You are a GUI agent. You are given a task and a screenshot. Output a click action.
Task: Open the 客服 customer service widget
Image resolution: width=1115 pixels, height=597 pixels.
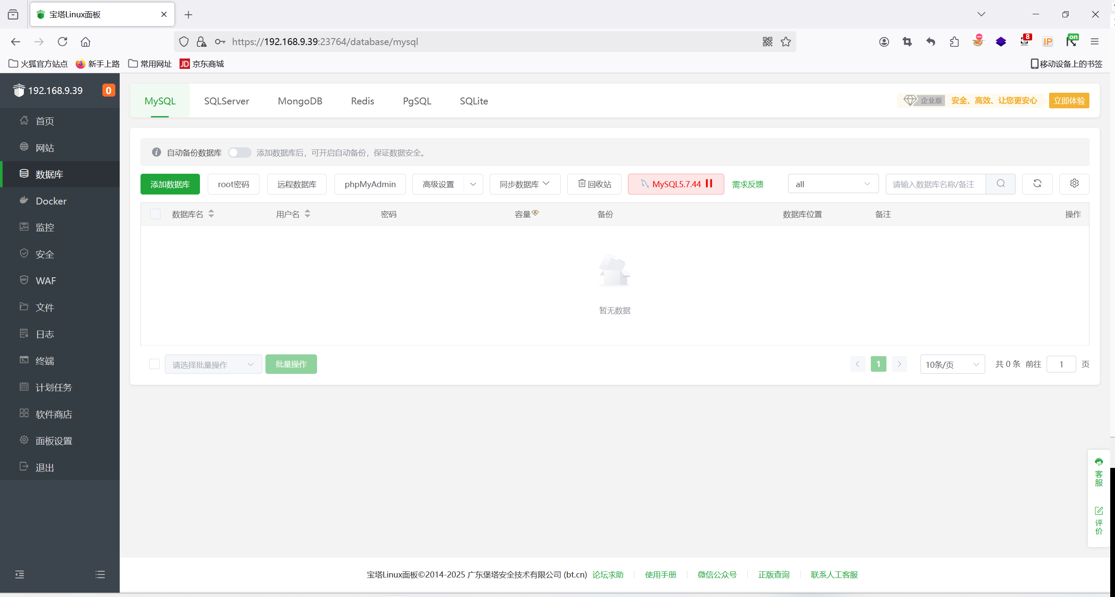(x=1099, y=473)
